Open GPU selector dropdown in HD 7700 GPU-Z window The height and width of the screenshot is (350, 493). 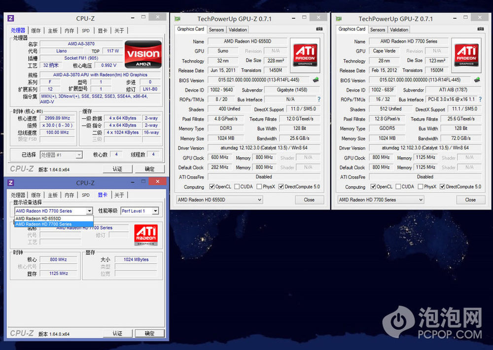click(x=381, y=200)
